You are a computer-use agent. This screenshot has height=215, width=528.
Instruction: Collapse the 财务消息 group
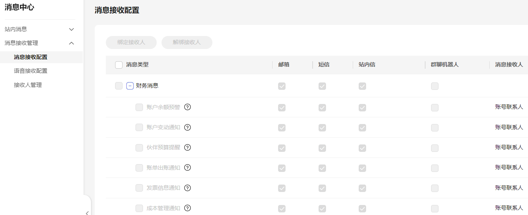tap(130, 86)
